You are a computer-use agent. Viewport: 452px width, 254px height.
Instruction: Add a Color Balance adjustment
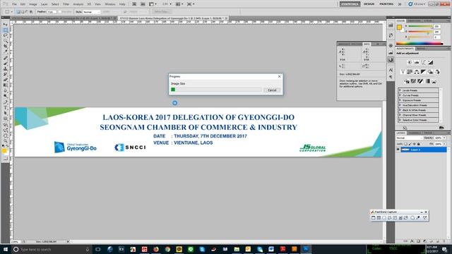point(417,71)
